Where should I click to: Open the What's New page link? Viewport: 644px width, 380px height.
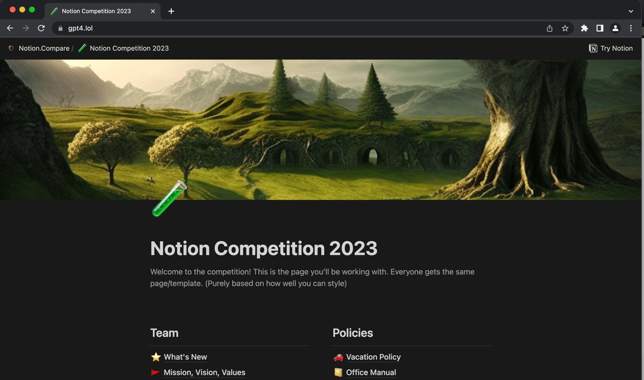tap(186, 357)
